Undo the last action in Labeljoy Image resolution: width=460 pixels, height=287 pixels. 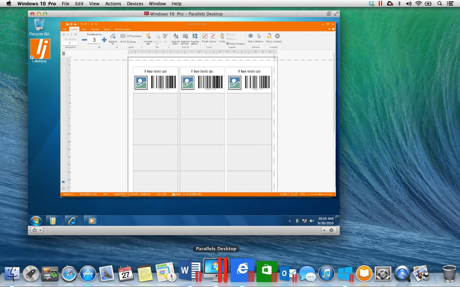(82, 24)
